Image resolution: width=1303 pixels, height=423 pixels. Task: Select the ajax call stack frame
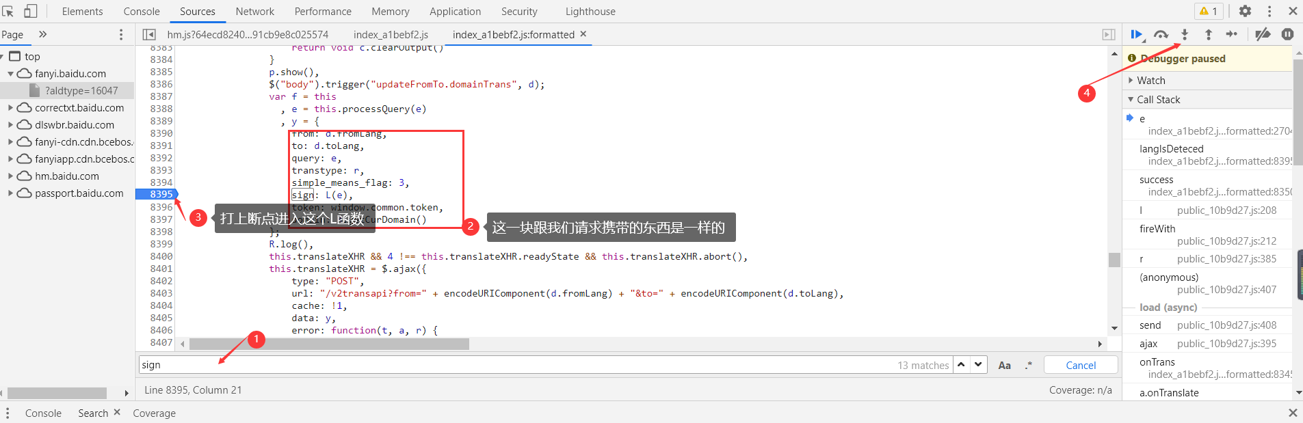click(x=1207, y=344)
